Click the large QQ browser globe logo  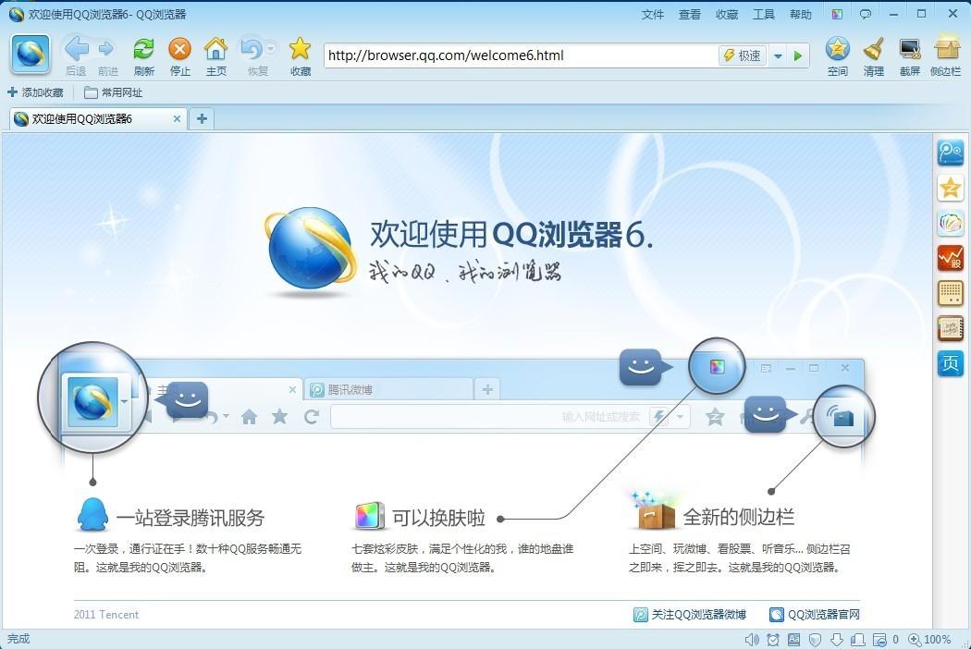click(x=311, y=250)
